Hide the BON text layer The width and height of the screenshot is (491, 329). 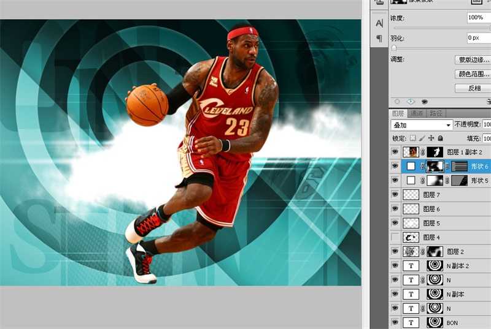click(395, 322)
